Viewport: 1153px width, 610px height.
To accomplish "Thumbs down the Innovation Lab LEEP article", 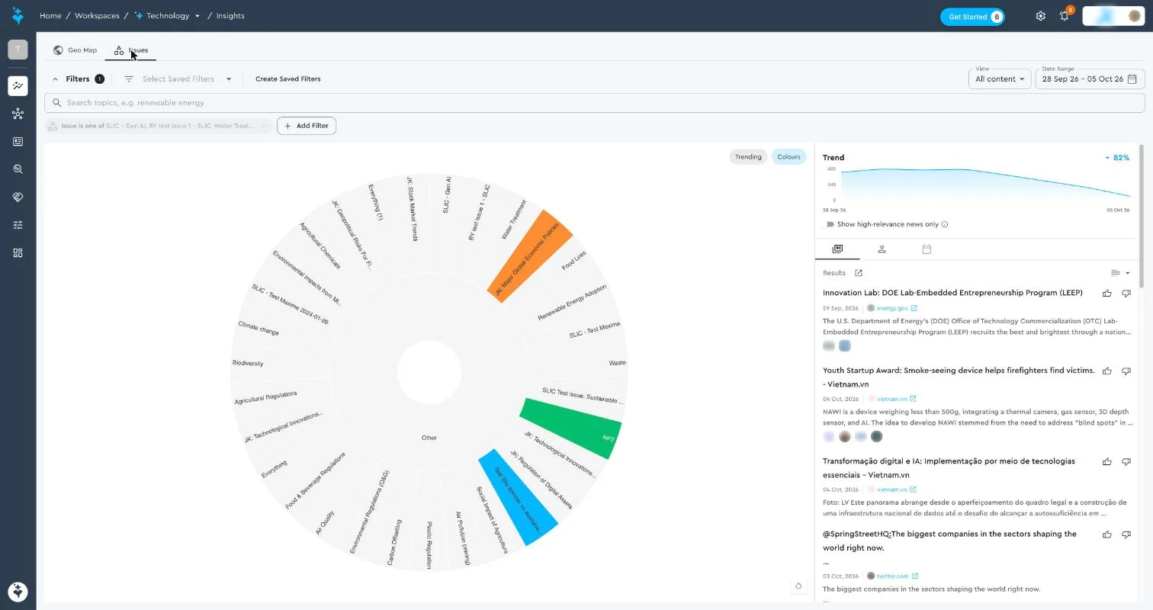I will pos(1126,293).
